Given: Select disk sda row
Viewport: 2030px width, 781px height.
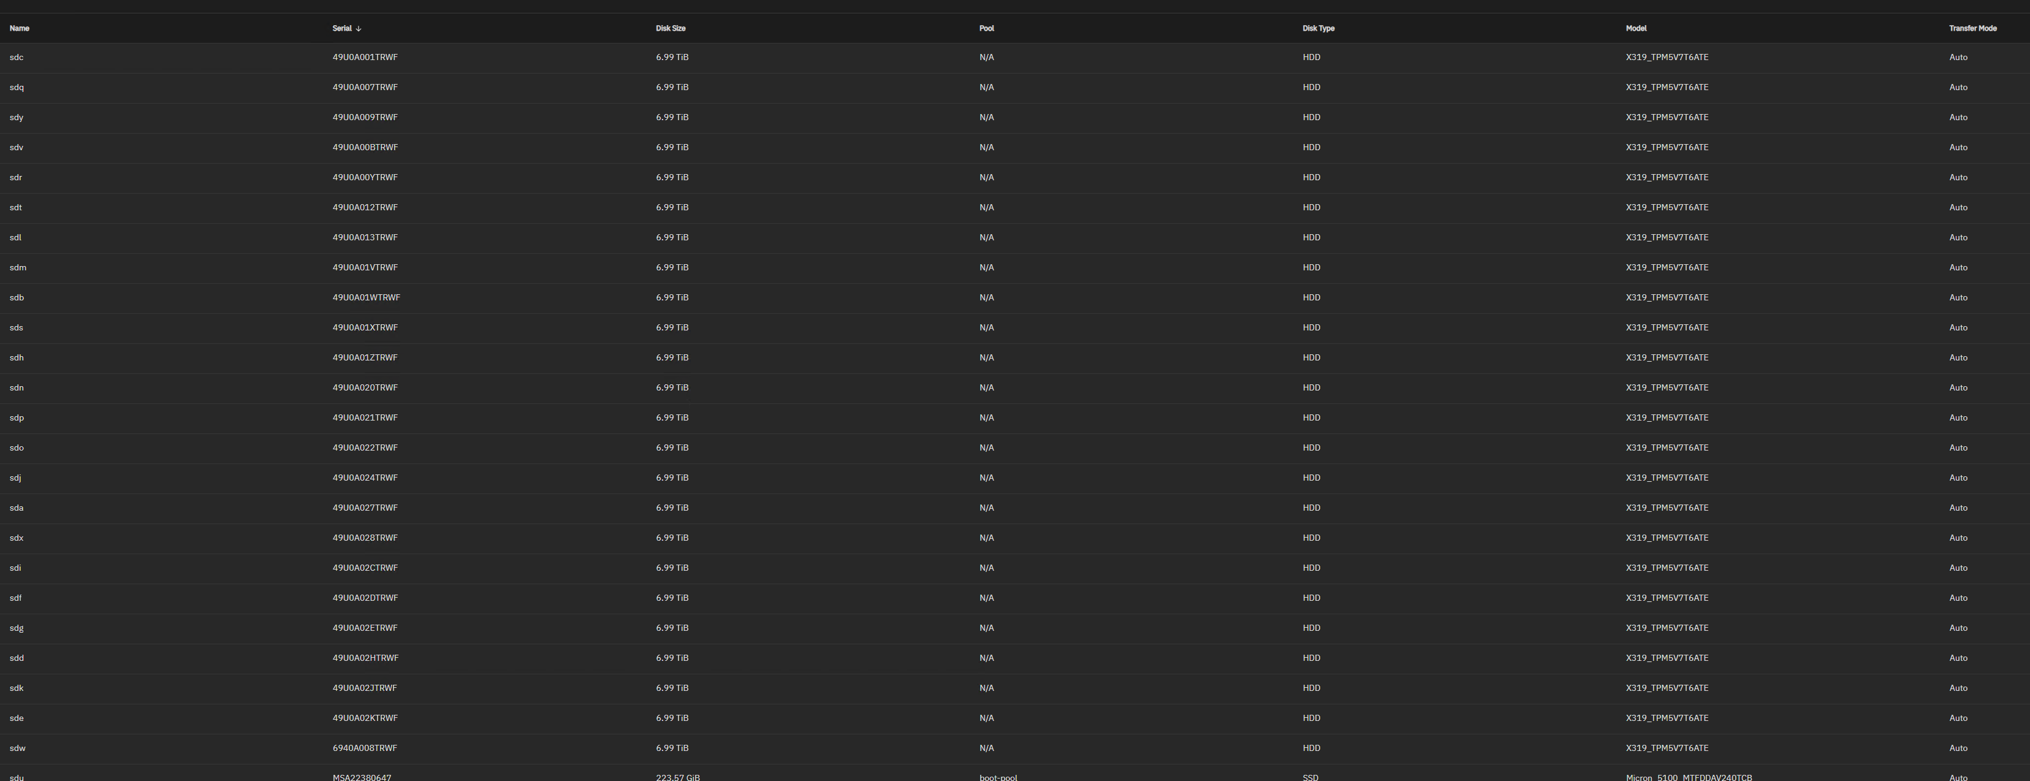Looking at the screenshot, I should [x=17, y=508].
